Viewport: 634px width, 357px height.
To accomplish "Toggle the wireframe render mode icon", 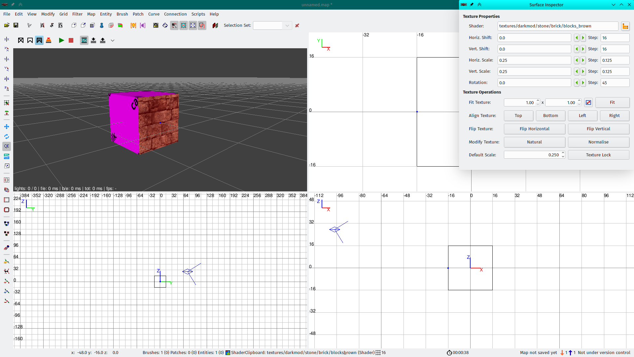I will point(21,40).
